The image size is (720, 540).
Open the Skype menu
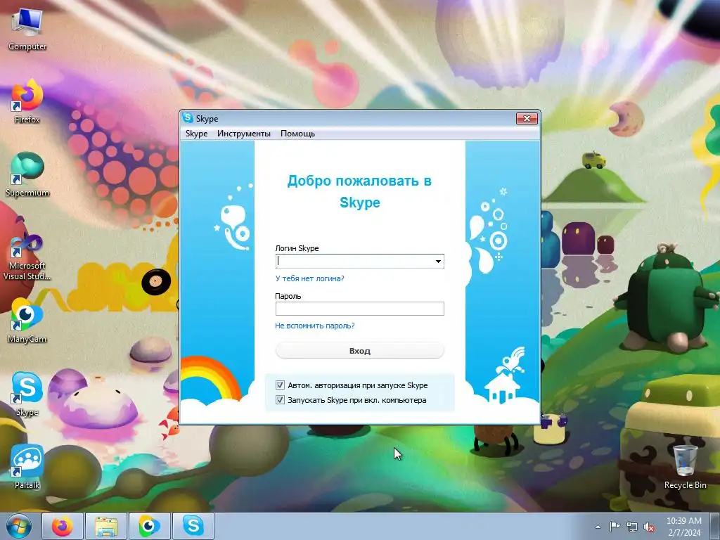point(197,134)
